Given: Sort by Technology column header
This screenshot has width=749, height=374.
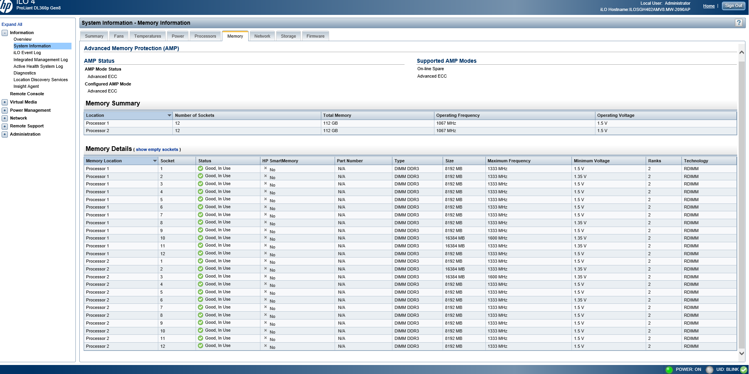Looking at the screenshot, I should pyautogui.click(x=709, y=161).
